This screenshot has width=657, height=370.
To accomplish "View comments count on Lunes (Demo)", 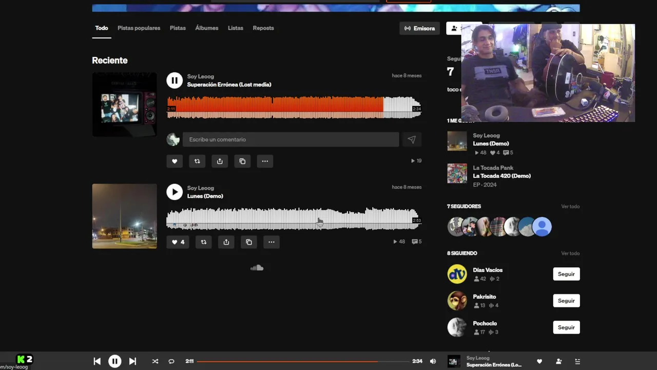I will (x=417, y=242).
